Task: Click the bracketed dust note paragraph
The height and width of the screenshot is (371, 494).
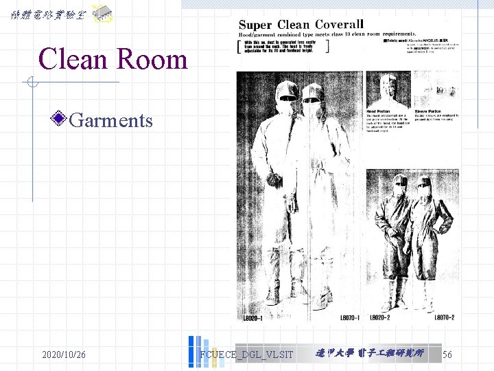Action: (x=283, y=47)
